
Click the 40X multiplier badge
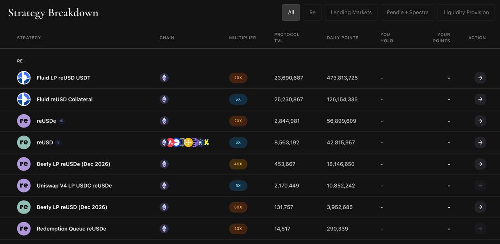coord(238,164)
